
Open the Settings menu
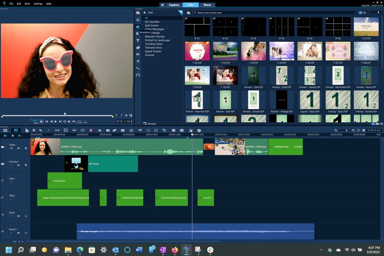38,4
